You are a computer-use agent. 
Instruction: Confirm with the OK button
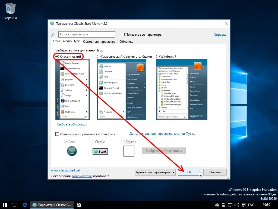point(189,172)
